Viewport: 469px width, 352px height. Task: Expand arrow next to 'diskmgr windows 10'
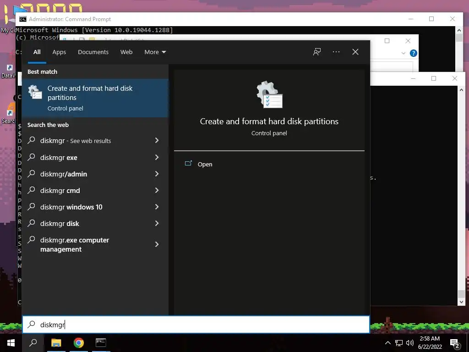(157, 207)
